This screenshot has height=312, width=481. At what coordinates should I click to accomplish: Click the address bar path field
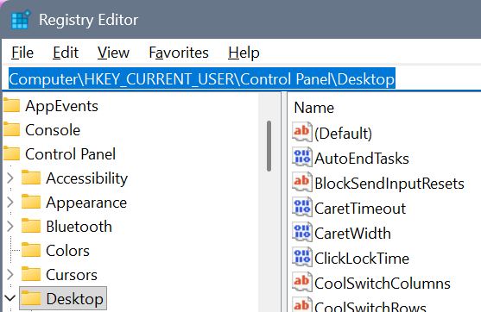243,79
